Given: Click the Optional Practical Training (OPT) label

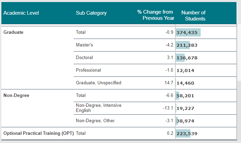Looking at the screenshot, I should point(38,133).
